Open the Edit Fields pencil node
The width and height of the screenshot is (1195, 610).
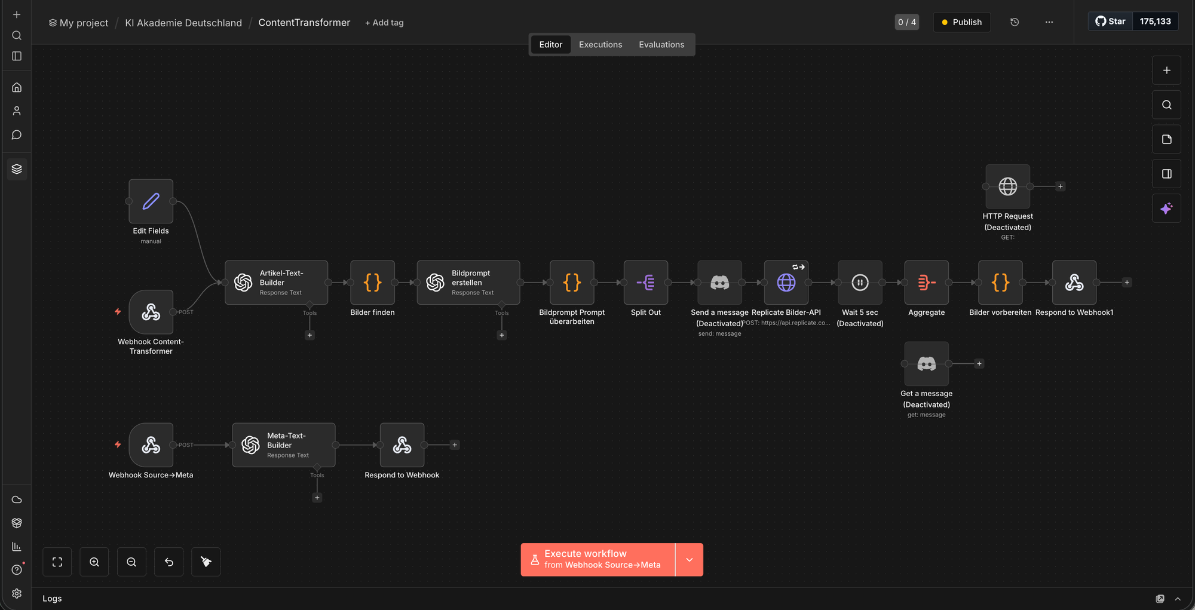click(x=151, y=201)
